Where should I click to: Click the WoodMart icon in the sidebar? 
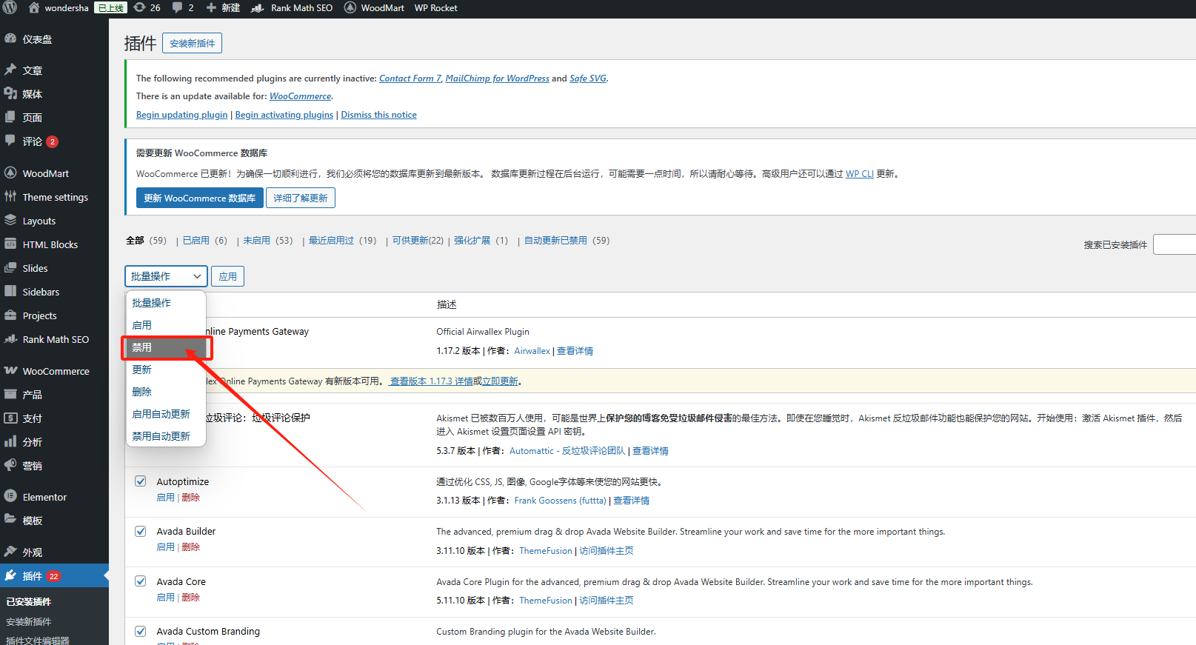pos(10,173)
